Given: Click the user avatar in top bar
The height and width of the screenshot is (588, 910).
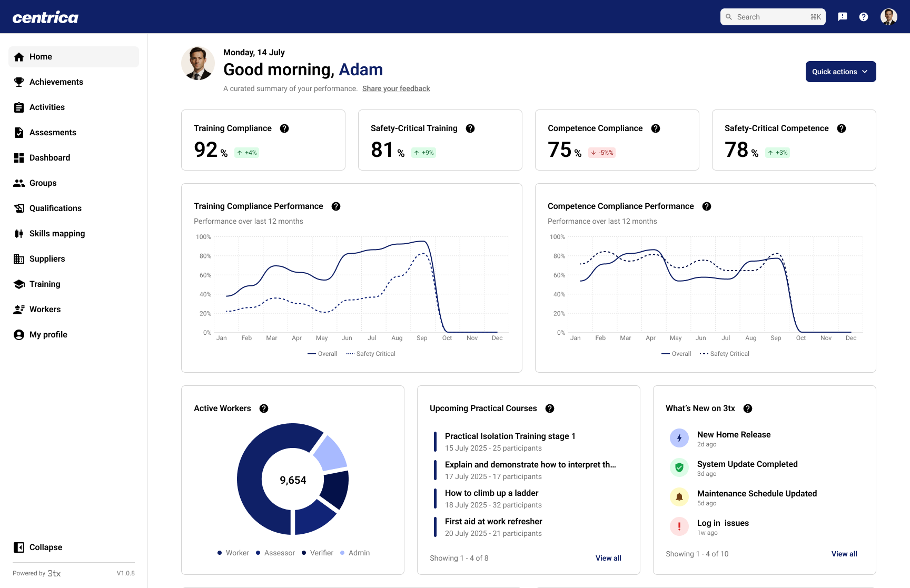Looking at the screenshot, I should (889, 17).
